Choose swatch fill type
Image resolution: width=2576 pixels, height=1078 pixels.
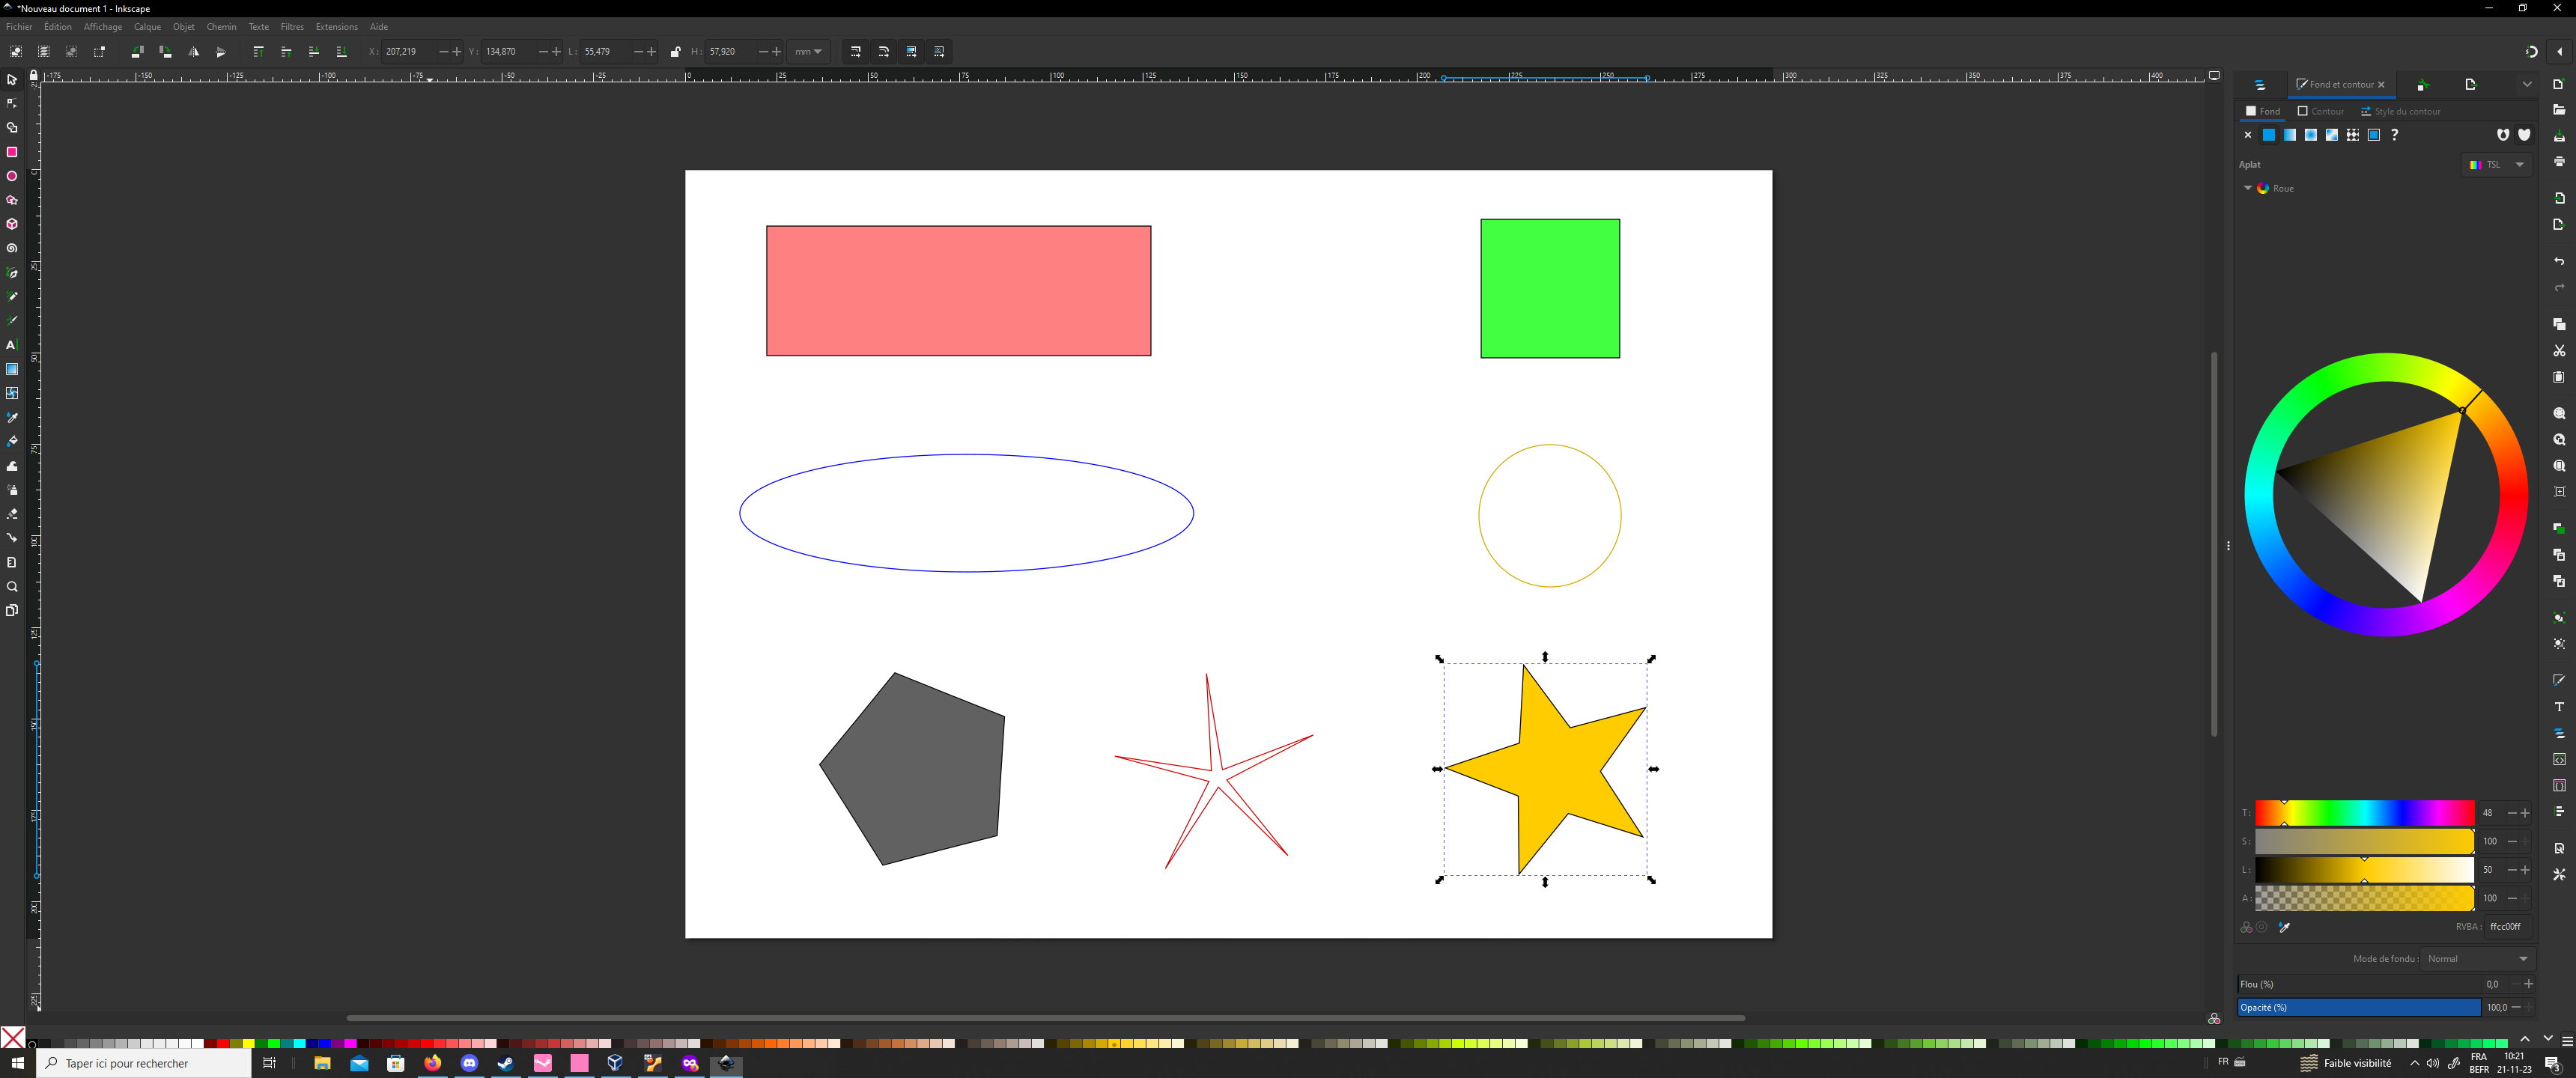[x=2374, y=135]
